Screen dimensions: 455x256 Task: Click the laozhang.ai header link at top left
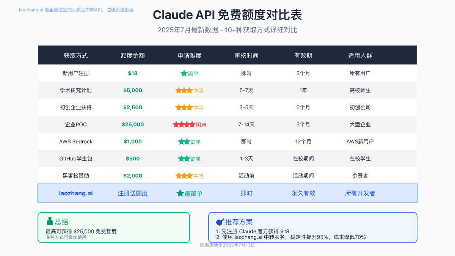click(x=76, y=10)
